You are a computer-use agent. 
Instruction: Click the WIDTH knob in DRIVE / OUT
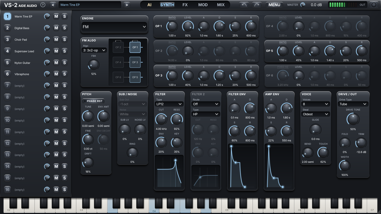point(345,166)
